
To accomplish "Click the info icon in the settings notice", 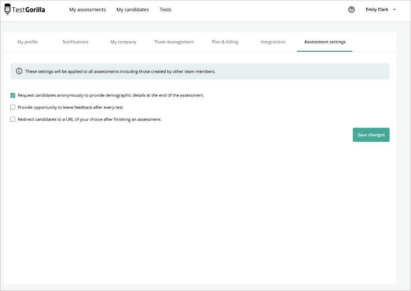I will (x=19, y=71).
